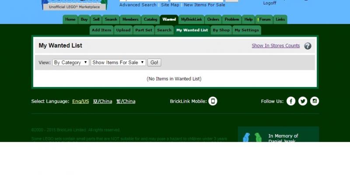350x177 pixels.
Task: Open the BrickLink Mobile phone icon
Action: 213,101
